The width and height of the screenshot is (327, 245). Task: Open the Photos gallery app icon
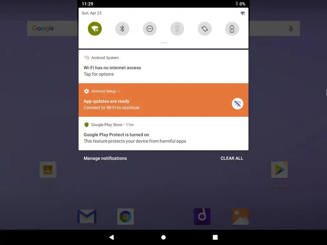[x=240, y=217]
